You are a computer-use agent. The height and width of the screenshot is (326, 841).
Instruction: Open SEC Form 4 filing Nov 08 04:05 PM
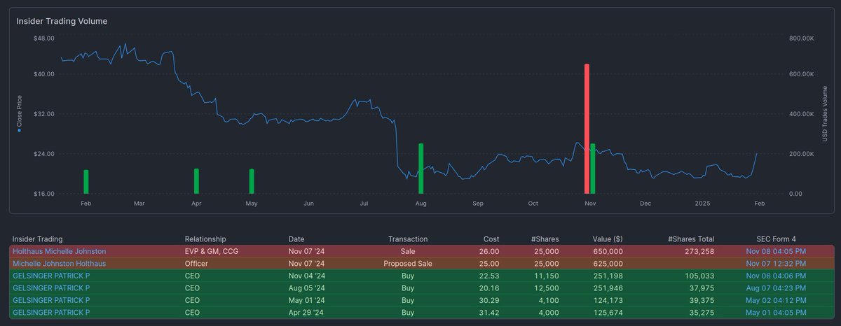[x=776, y=250]
